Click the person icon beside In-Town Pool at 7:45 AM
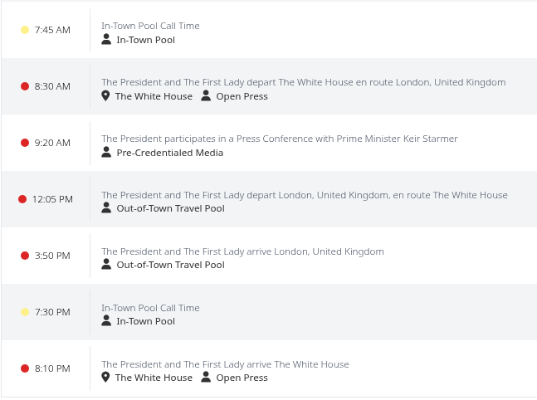Screen dimensions: 537x400 (106, 39)
